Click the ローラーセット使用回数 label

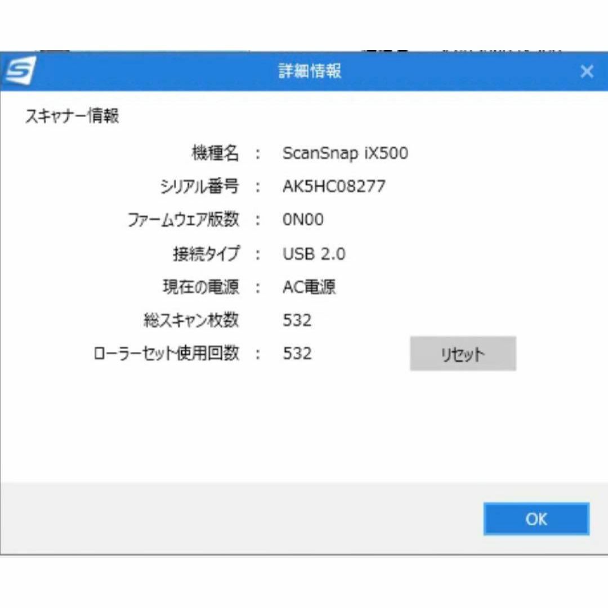click(x=166, y=353)
